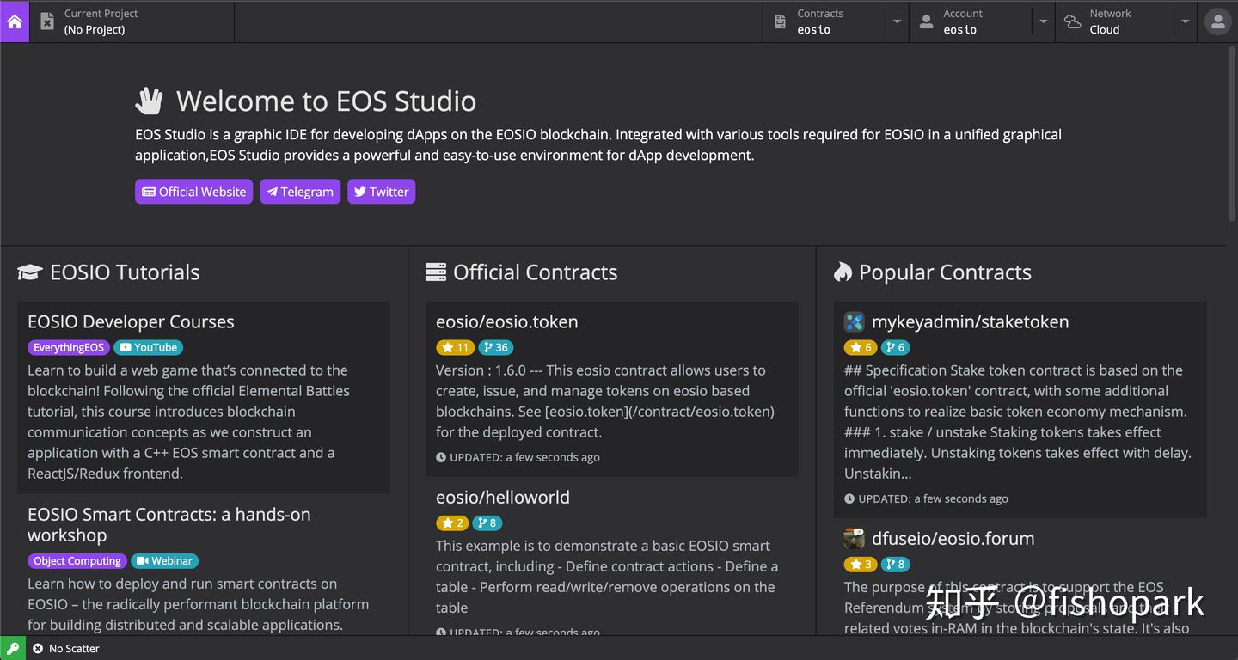Open the dfuseio/eosio.forum contract
The height and width of the screenshot is (660, 1238).
[x=953, y=539]
